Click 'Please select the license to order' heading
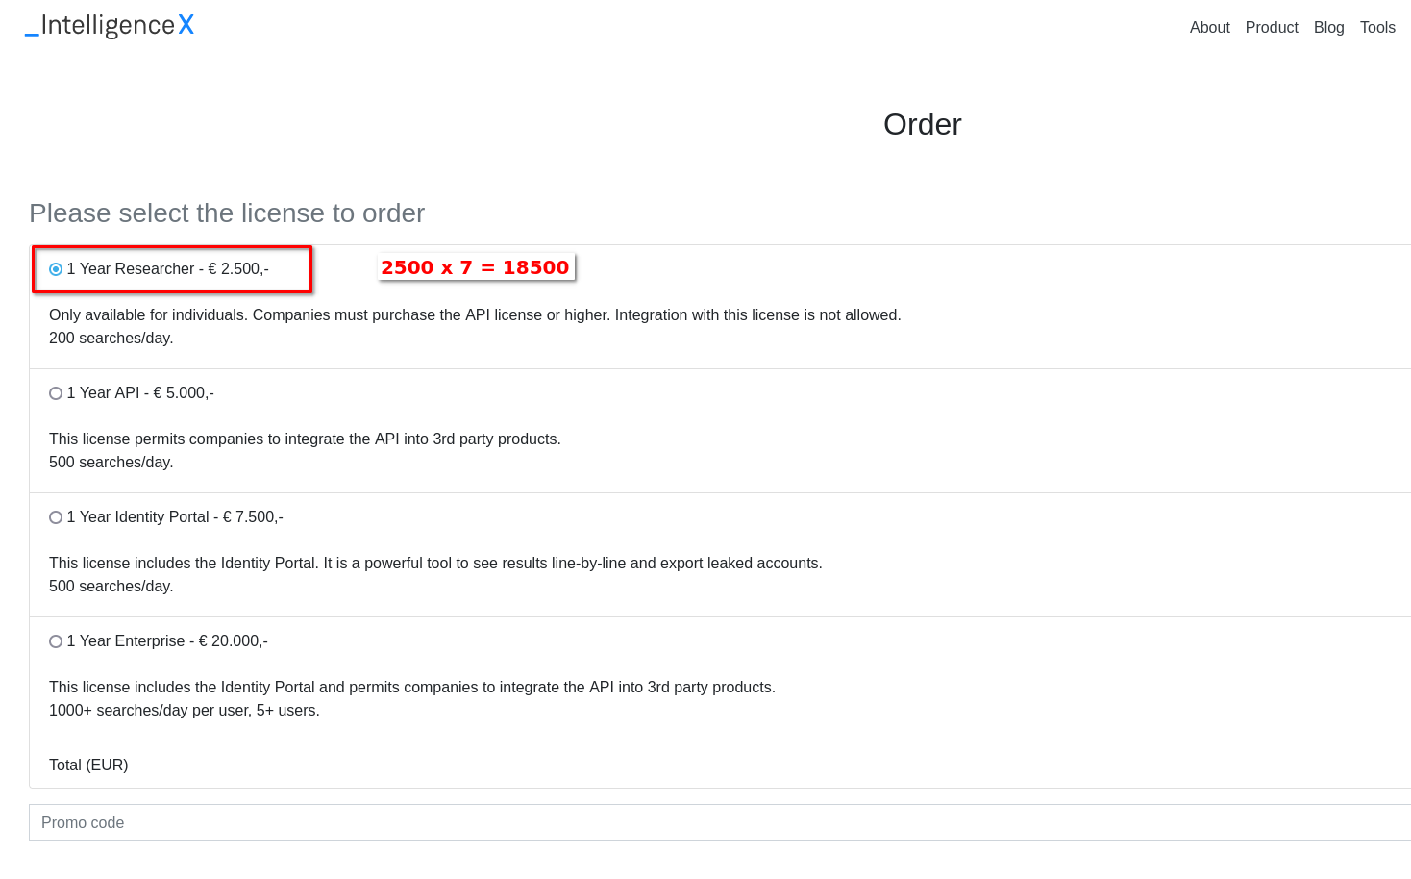The height and width of the screenshot is (879, 1411). [227, 213]
